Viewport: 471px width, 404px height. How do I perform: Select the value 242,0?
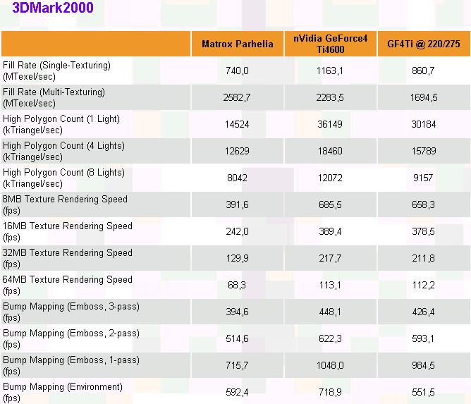click(237, 231)
